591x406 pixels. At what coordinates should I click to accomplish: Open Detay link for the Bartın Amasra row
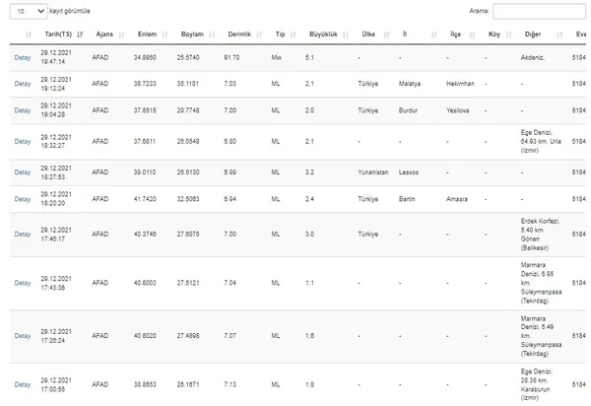point(22,198)
